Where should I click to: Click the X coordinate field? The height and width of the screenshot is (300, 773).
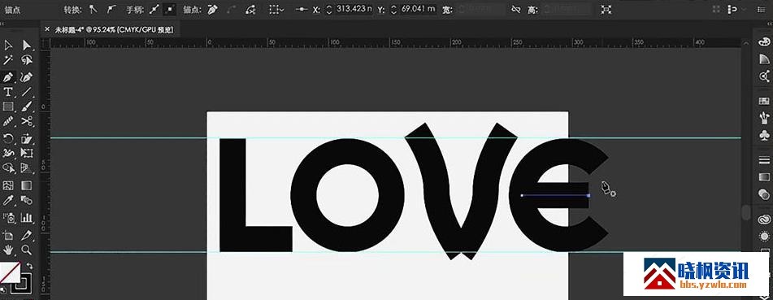[x=354, y=9]
